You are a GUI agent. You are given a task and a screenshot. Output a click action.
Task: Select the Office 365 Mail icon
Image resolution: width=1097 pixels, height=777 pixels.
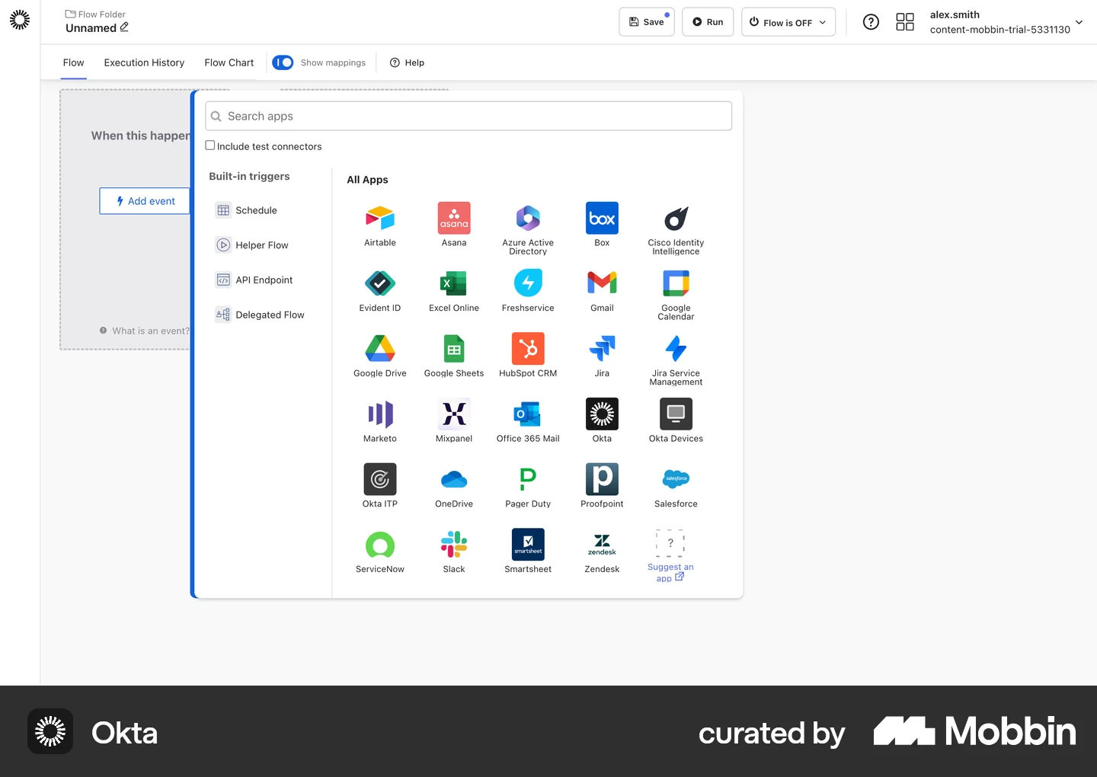click(528, 414)
